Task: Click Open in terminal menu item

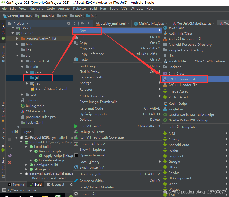Action: 117,155
